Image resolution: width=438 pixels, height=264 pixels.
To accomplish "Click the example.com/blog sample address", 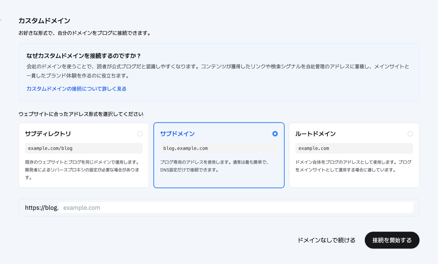I will click(50, 148).
